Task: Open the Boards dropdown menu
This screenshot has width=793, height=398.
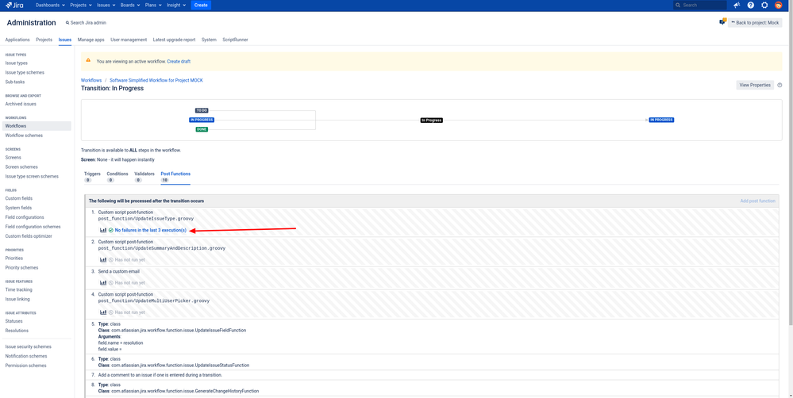Action: [x=130, y=5]
